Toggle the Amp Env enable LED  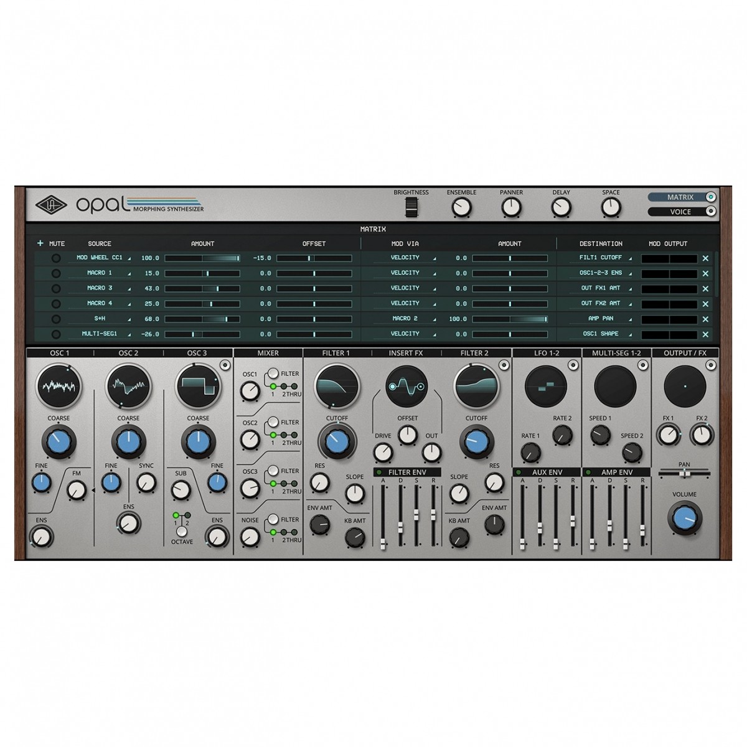coord(588,472)
